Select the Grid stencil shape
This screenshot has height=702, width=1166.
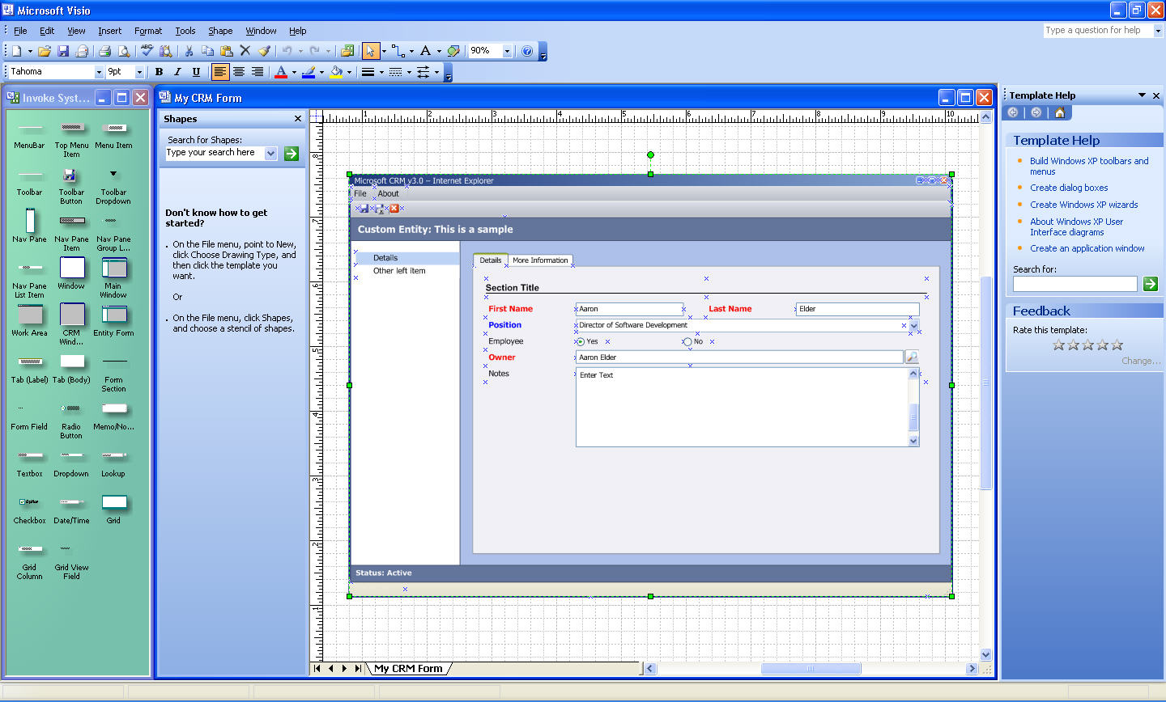[113, 509]
